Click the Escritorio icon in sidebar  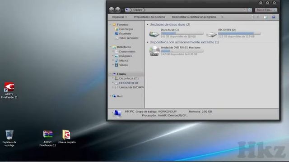117,34
